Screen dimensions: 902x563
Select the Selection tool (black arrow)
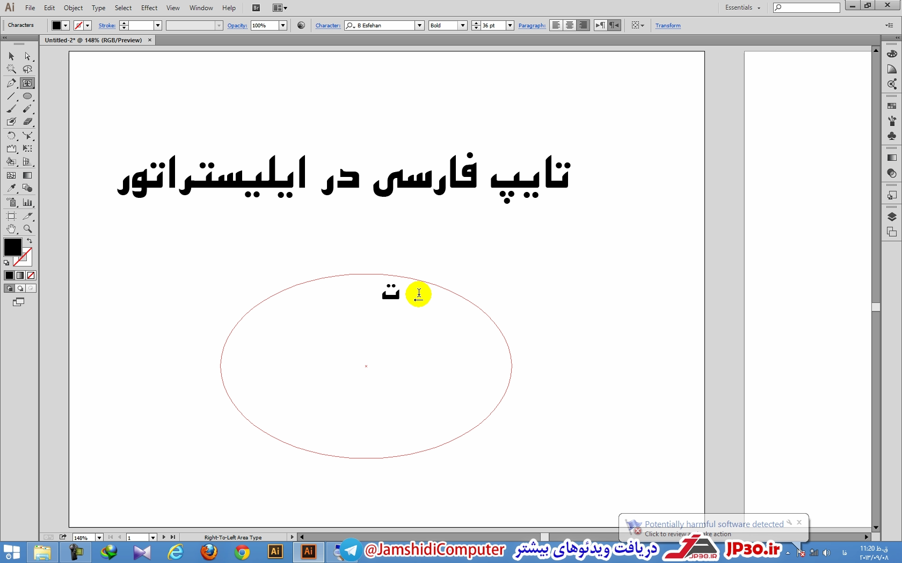coord(11,56)
